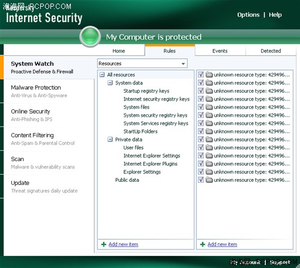Screen dimensions: 300x268
Task: Collapse the System data tree node
Action: tap(110, 83)
